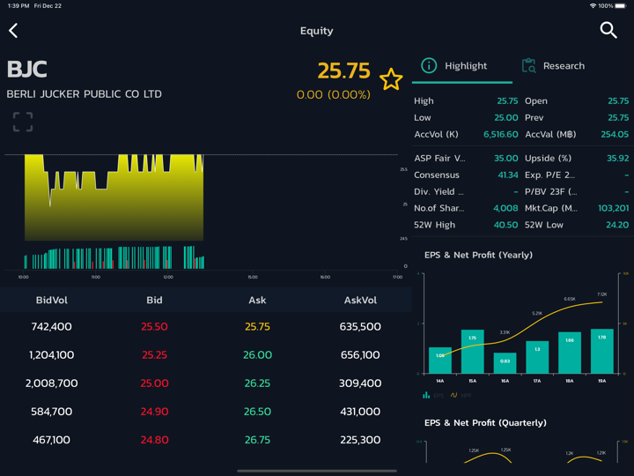Image resolution: width=634 pixels, height=476 pixels.
Task: Click the Research document icon
Action: [528, 65]
